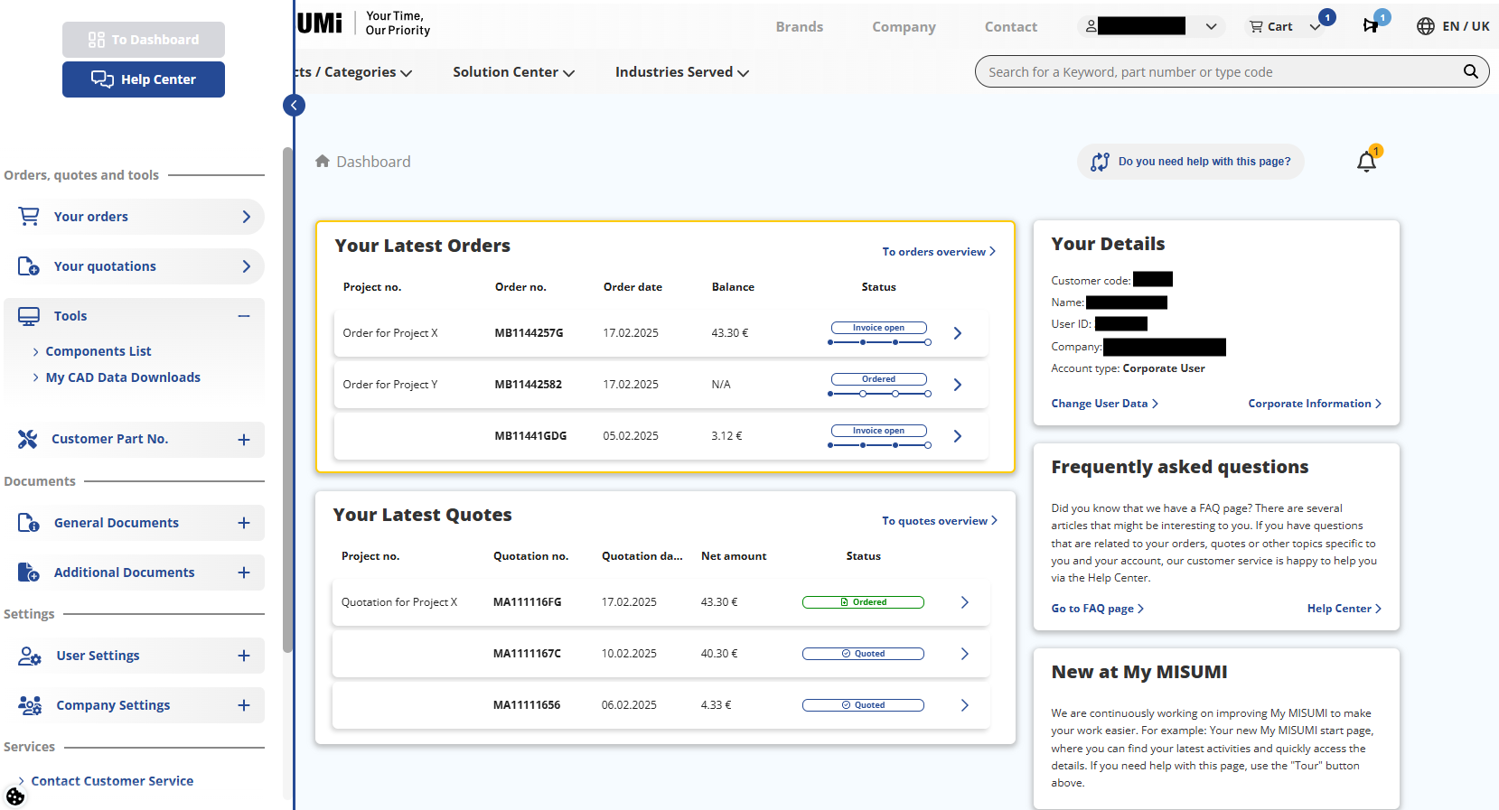Click the Help Center button
1499x810 pixels.
(144, 79)
